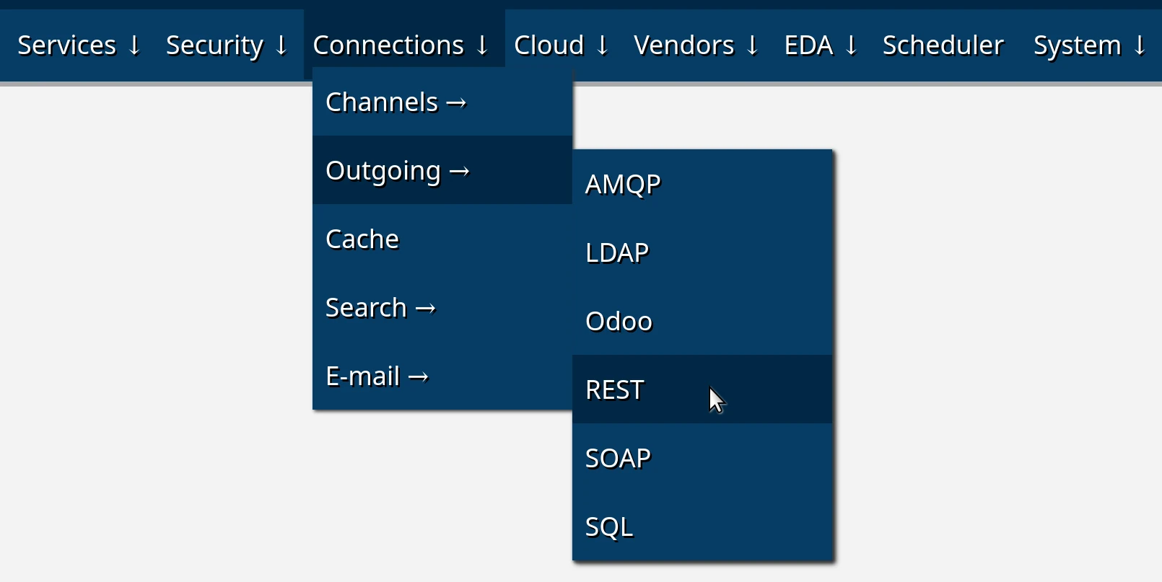Choose LDAP from the Outgoing submenu
1162x582 pixels.
pos(617,253)
